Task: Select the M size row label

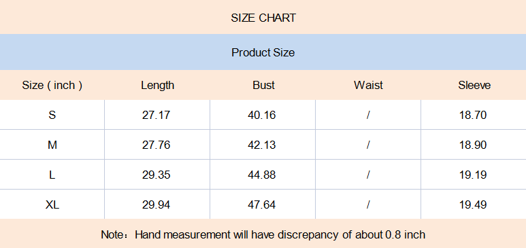Action: tap(52, 145)
